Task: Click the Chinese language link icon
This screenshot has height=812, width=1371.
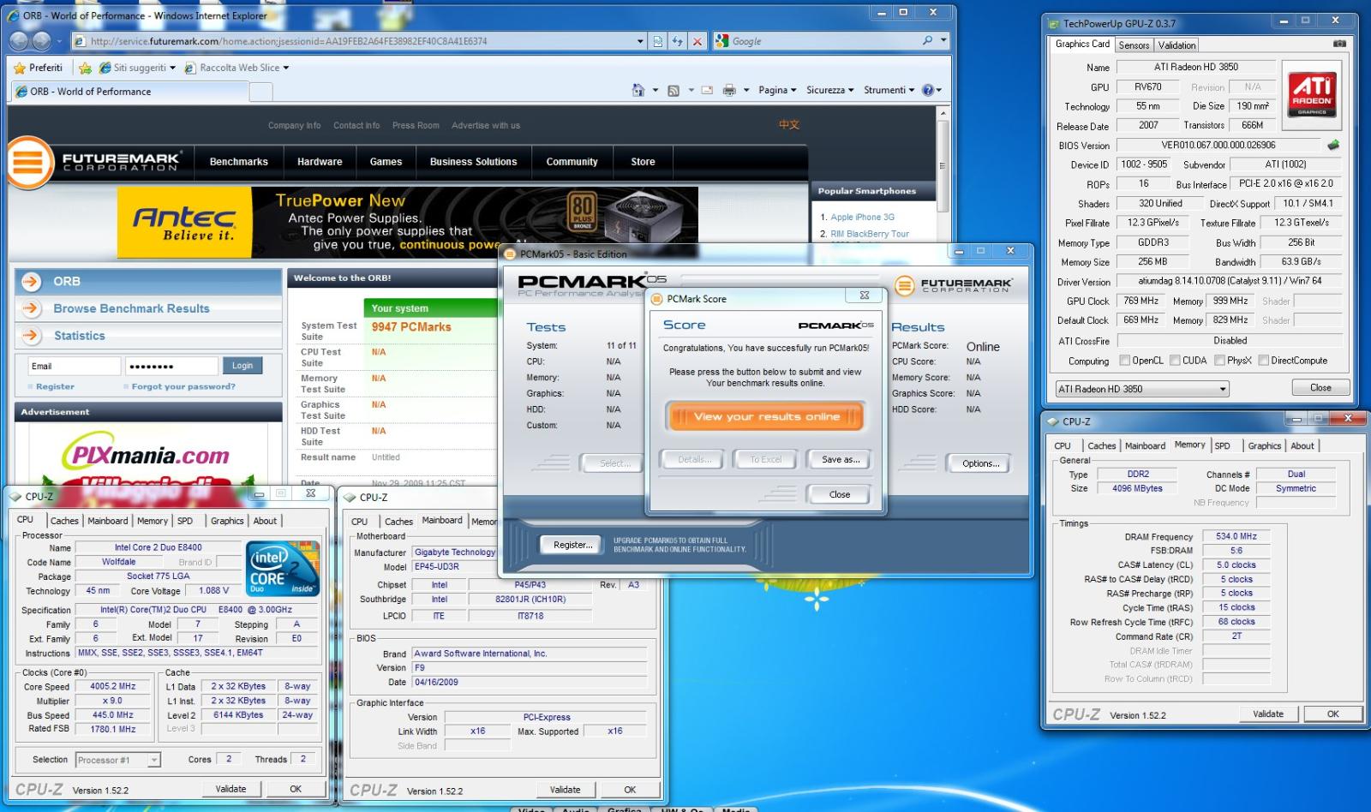Action: (x=789, y=125)
